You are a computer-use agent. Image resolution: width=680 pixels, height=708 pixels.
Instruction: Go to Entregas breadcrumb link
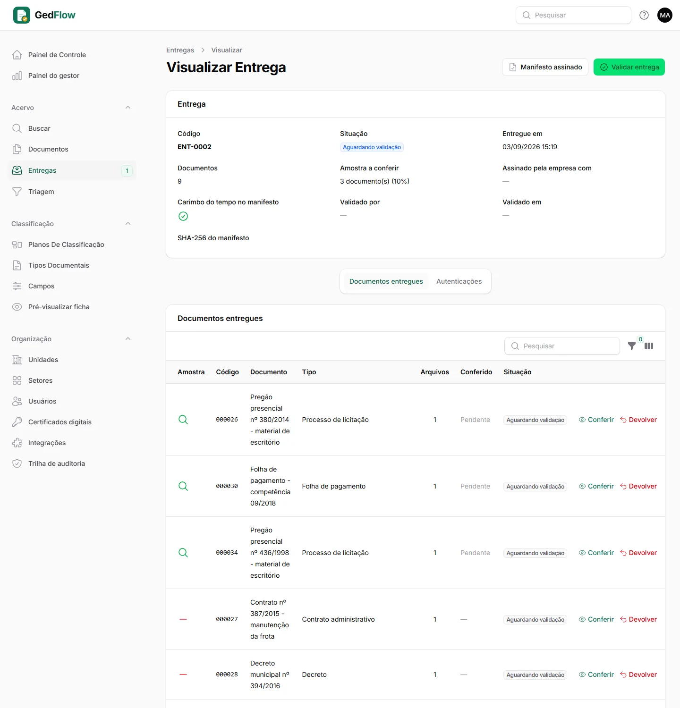click(180, 50)
